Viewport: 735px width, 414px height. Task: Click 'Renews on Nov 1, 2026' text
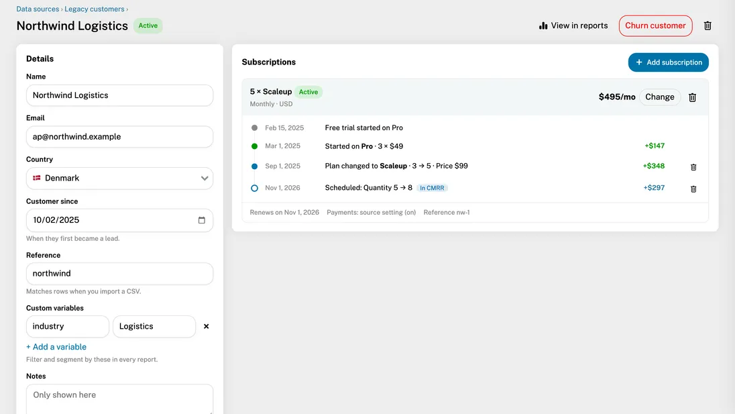(284, 213)
